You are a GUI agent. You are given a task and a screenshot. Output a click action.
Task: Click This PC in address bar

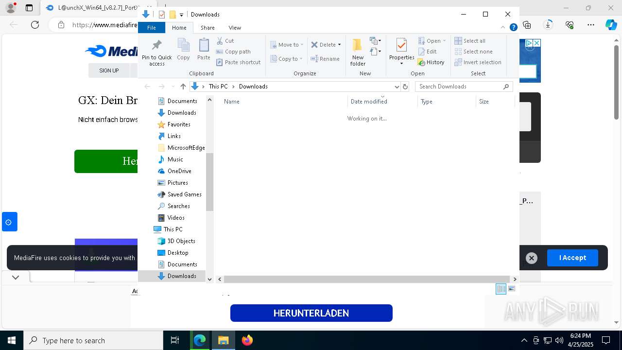[218, 87]
